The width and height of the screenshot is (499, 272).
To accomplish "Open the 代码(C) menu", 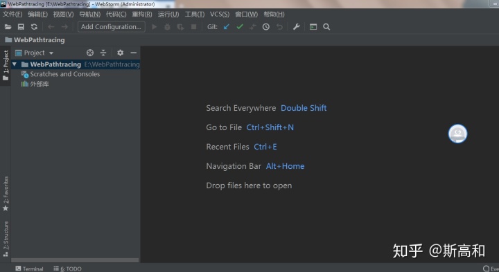I will (x=116, y=15).
